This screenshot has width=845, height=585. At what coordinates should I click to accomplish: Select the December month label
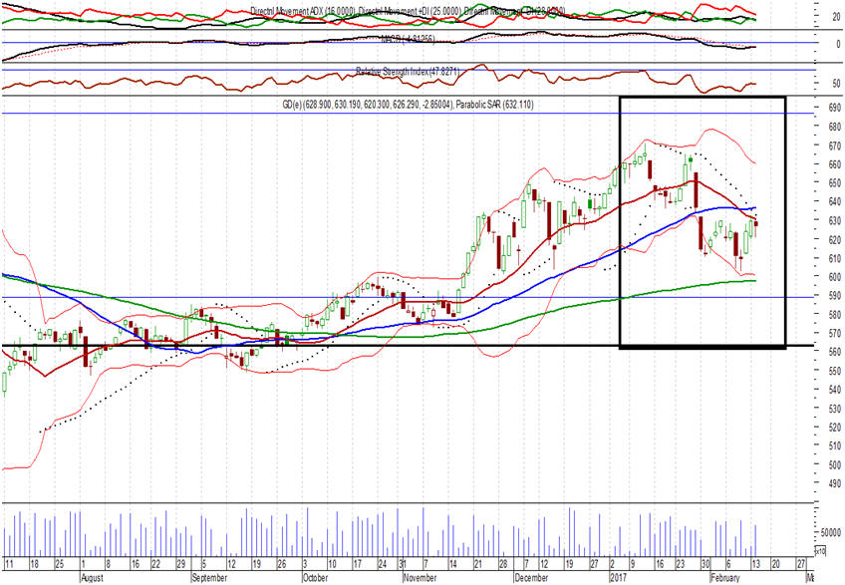pos(531,577)
